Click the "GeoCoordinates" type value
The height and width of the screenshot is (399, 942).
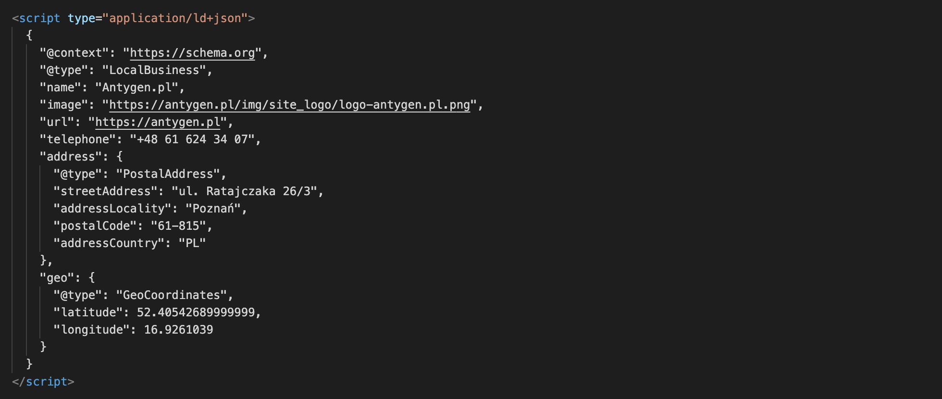point(171,295)
